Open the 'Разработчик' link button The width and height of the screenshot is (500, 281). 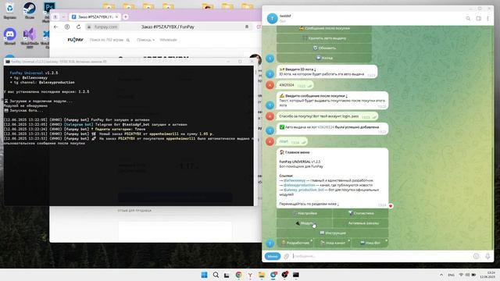pos(295,243)
